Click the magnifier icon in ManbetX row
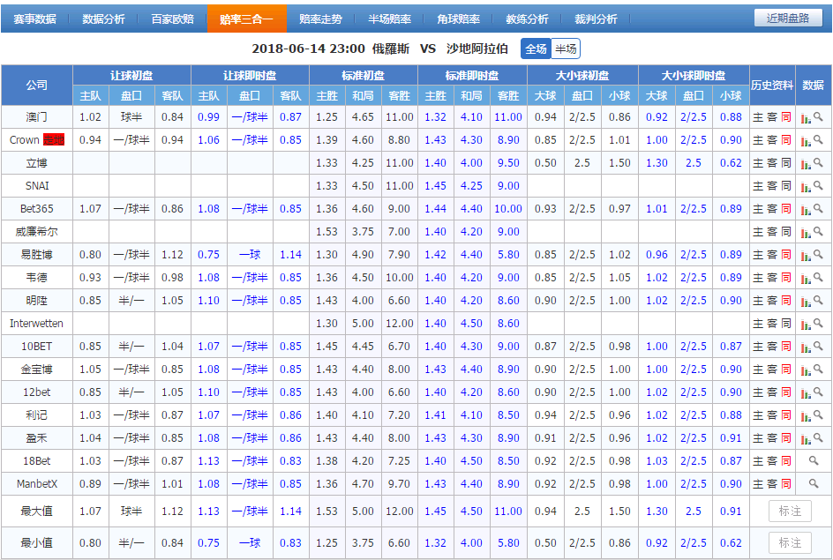The image size is (833, 560). [x=814, y=483]
